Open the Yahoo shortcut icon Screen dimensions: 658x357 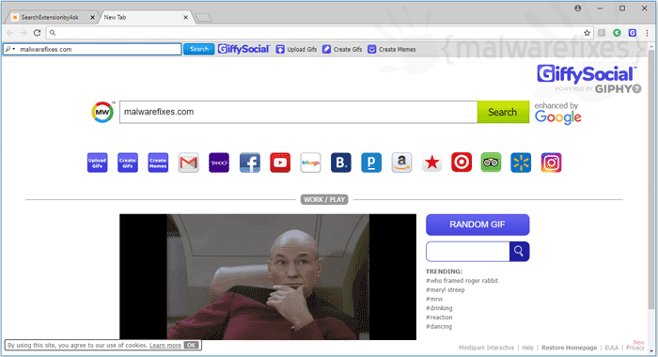219,163
